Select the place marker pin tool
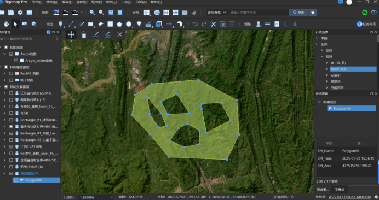 coord(61,24)
